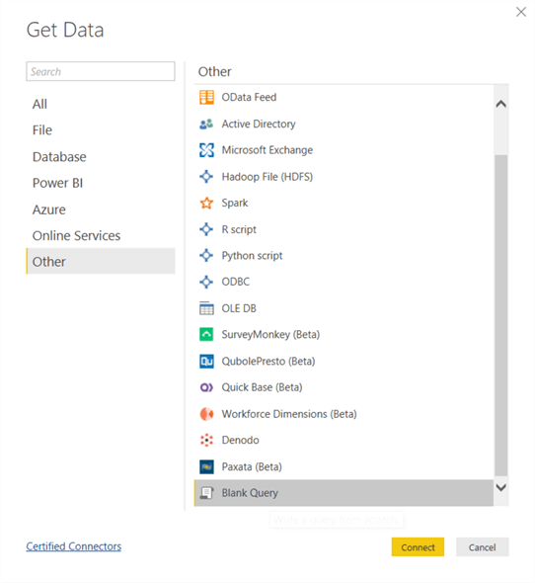
Task: Close the Get Data dialog
Action: pyautogui.click(x=521, y=12)
